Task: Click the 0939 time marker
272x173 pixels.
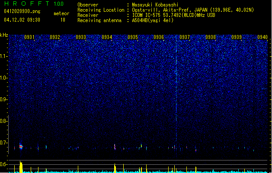Action: coord(237,37)
